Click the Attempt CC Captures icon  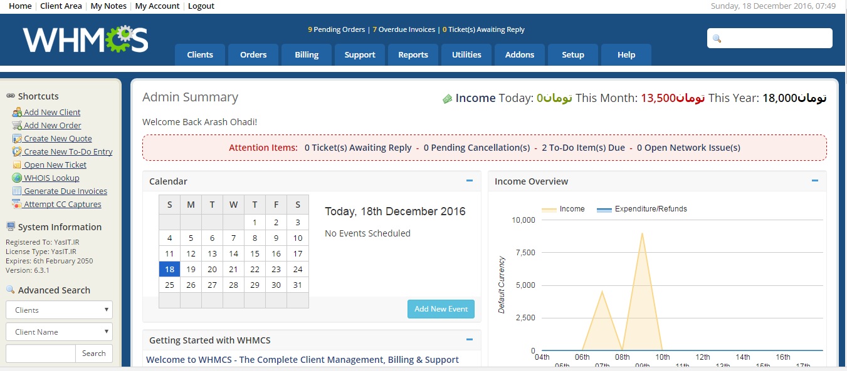(x=17, y=205)
